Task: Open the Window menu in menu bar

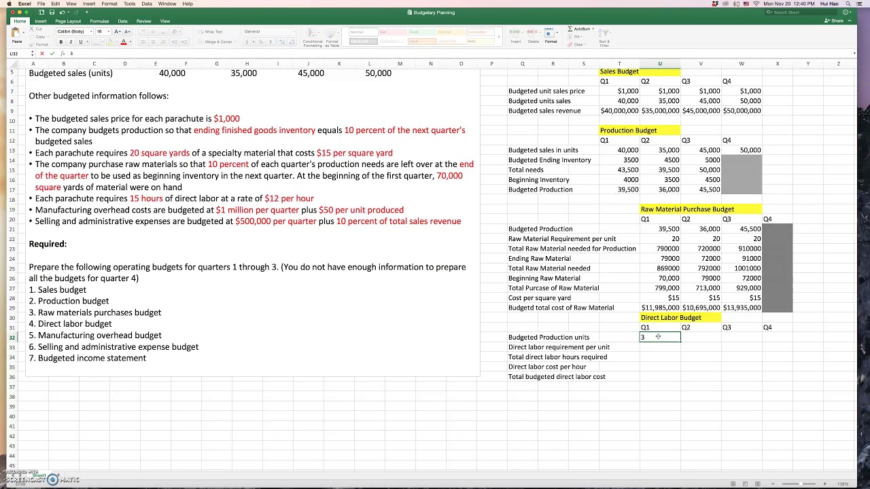Action: tap(167, 3)
